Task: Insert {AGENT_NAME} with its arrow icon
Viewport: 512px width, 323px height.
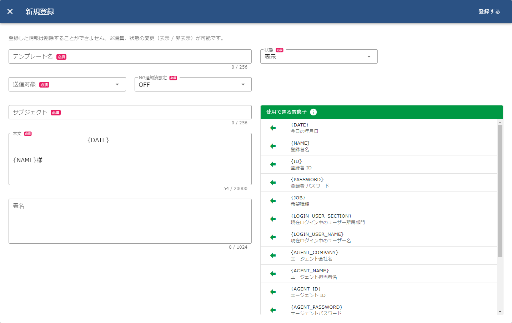Action: pyautogui.click(x=273, y=274)
